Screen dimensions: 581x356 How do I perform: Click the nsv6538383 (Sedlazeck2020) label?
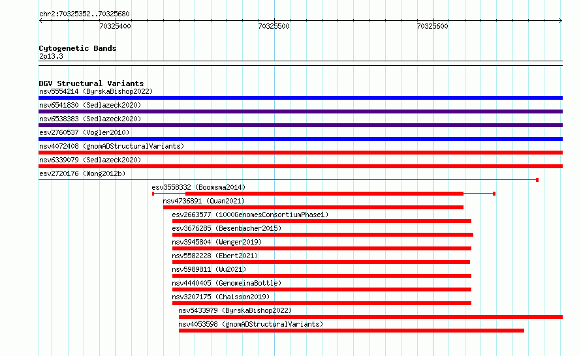(x=90, y=119)
